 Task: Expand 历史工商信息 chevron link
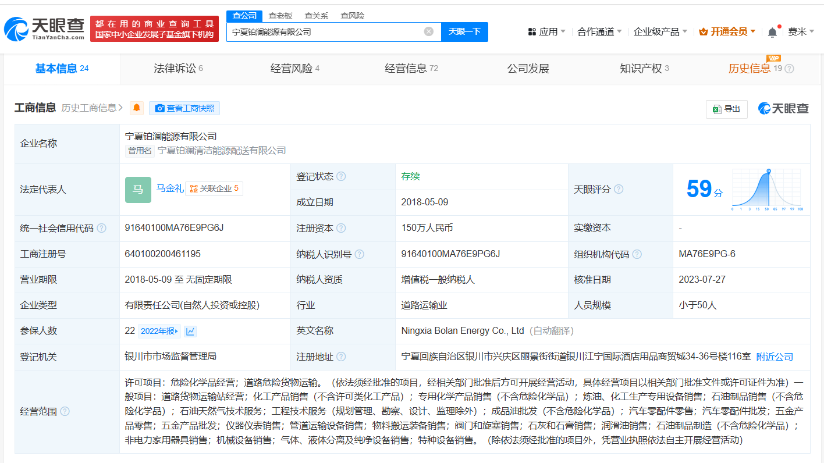tap(92, 108)
